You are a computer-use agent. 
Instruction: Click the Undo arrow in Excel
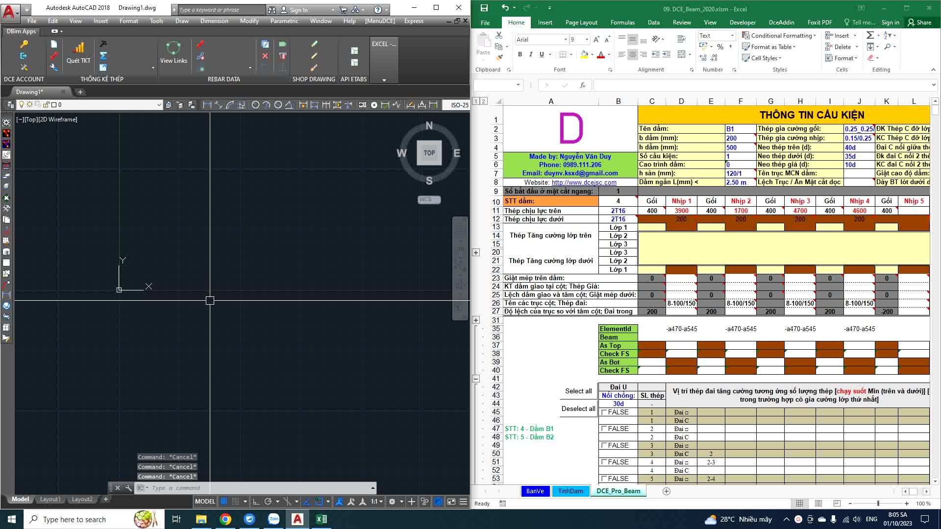click(505, 8)
